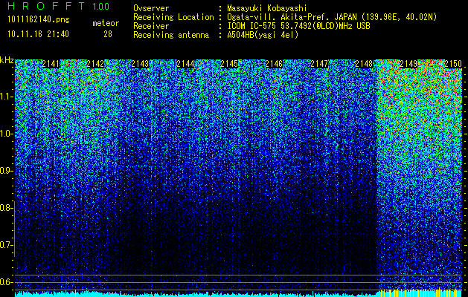
Task: Click the 1.1 frequency axis label
Action: 6,97
